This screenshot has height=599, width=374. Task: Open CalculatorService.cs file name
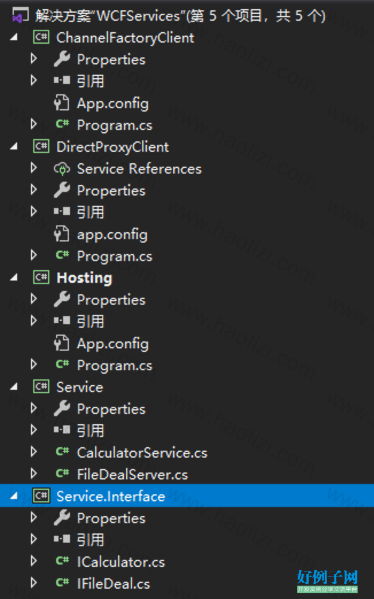[x=142, y=452]
